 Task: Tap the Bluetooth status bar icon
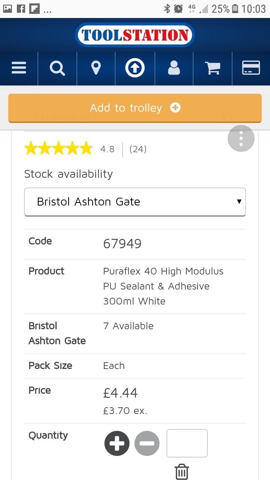click(x=167, y=9)
